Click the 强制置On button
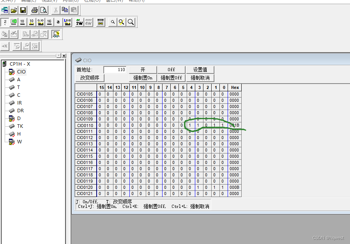350x244 pixels. pos(143,78)
